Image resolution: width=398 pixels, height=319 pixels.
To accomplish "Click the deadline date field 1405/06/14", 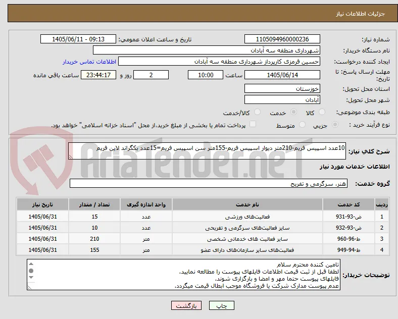I will 282,75.
